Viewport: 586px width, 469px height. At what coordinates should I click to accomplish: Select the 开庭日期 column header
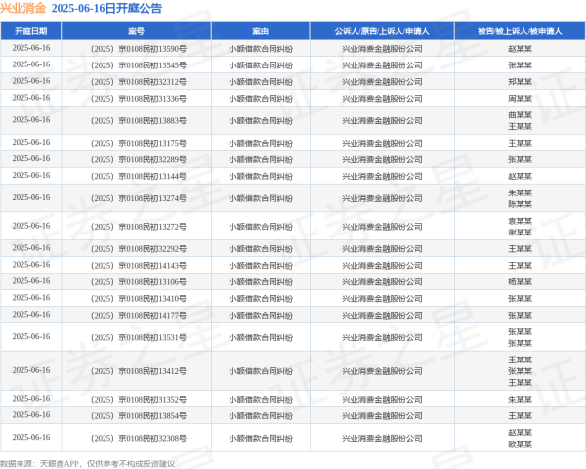coord(31,31)
